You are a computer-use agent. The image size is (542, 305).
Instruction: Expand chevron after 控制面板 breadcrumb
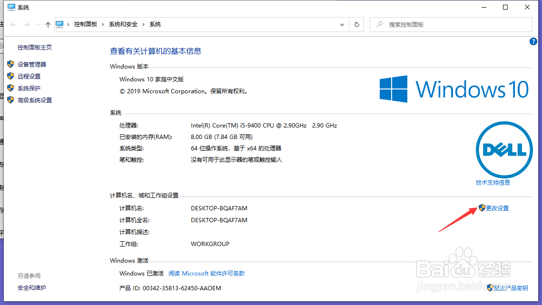tap(103, 24)
